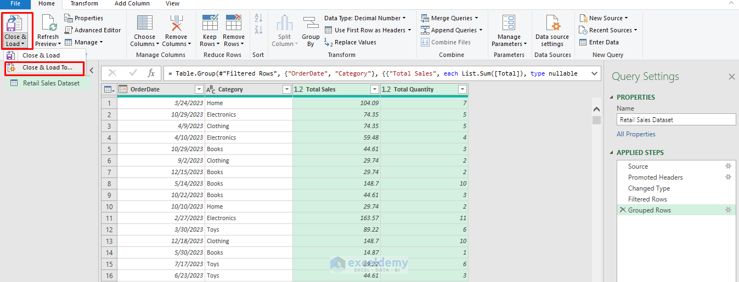Sort descending with Z-A icon
The width and height of the screenshot is (739, 282).
tap(258, 31)
